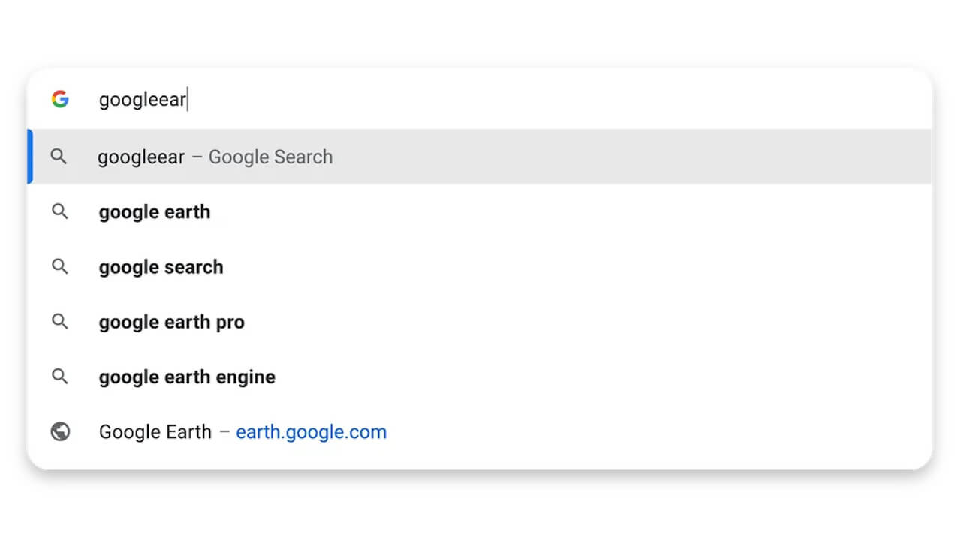Click magnifier icon beside plain "google earth" suggestion
Image resolution: width=961 pixels, height=540 pixels.
(60, 212)
